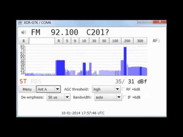183x137 pixels.
Task: Click the 300 step button
Action: click(x=140, y=41)
